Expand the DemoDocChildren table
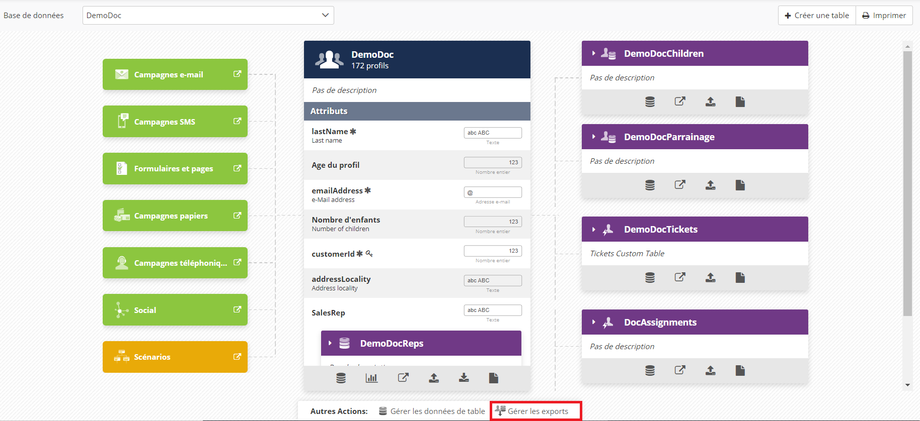 pyautogui.click(x=594, y=53)
